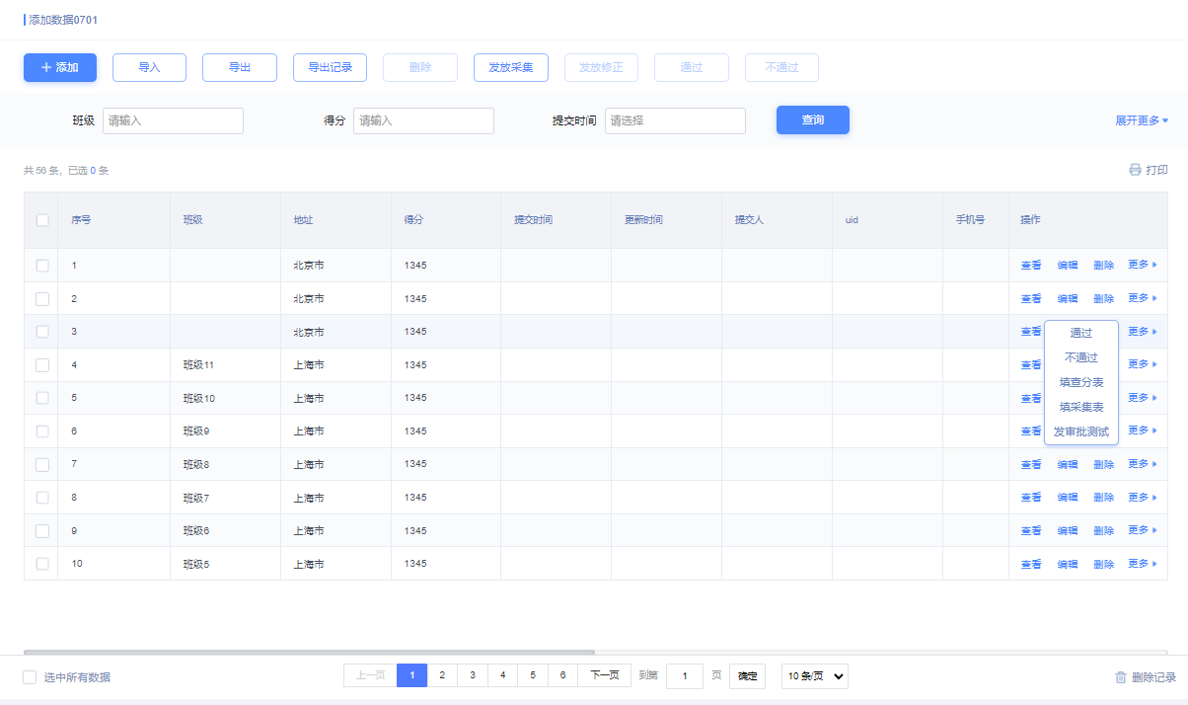The width and height of the screenshot is (1188, 705).
Task: Click the printer icon next to 打印
Action: coord(1135,170)
